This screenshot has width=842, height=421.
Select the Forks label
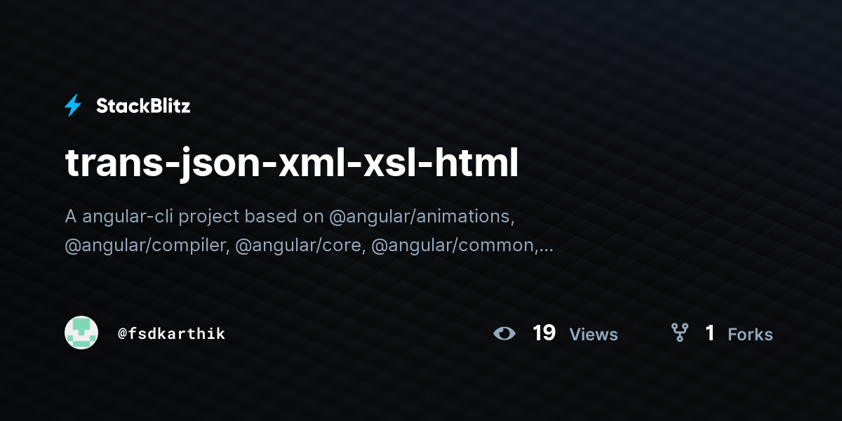point(750,334)
